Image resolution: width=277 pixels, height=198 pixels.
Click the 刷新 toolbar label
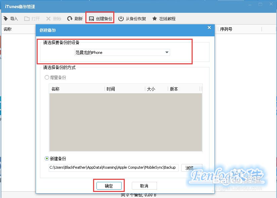point(79,19)
